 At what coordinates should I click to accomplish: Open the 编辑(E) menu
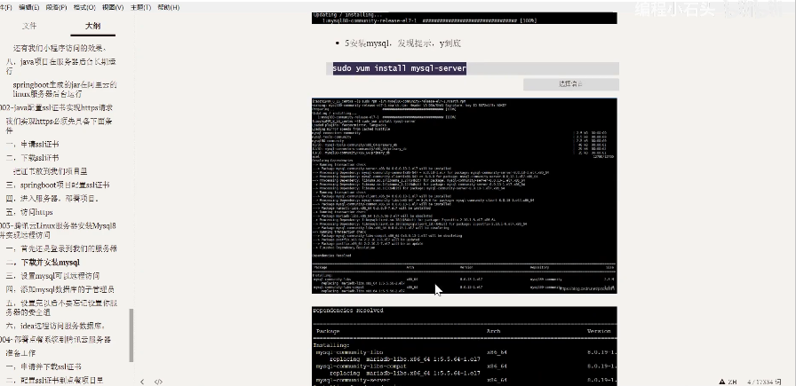[28, 8]
